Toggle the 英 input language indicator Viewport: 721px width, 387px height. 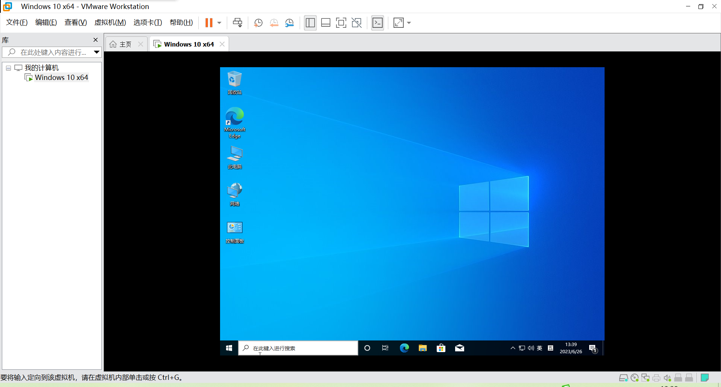click(540, 348)
